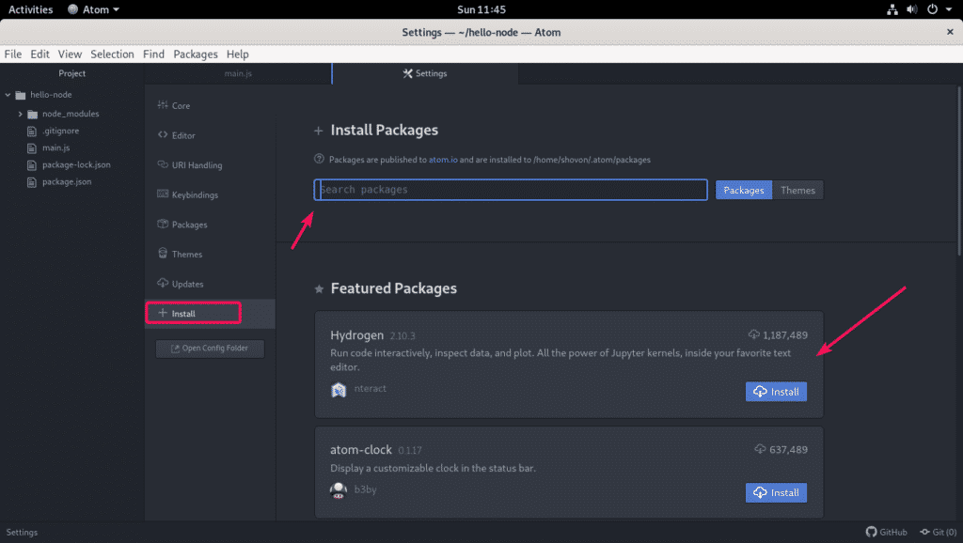
Task: Click the nteract author avatar
Action: click(339, 390)
